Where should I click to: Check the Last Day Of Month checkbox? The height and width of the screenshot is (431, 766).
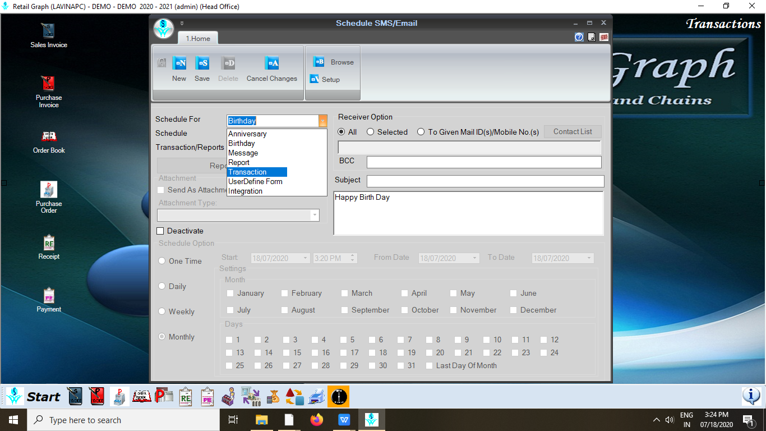click(430, 365)
